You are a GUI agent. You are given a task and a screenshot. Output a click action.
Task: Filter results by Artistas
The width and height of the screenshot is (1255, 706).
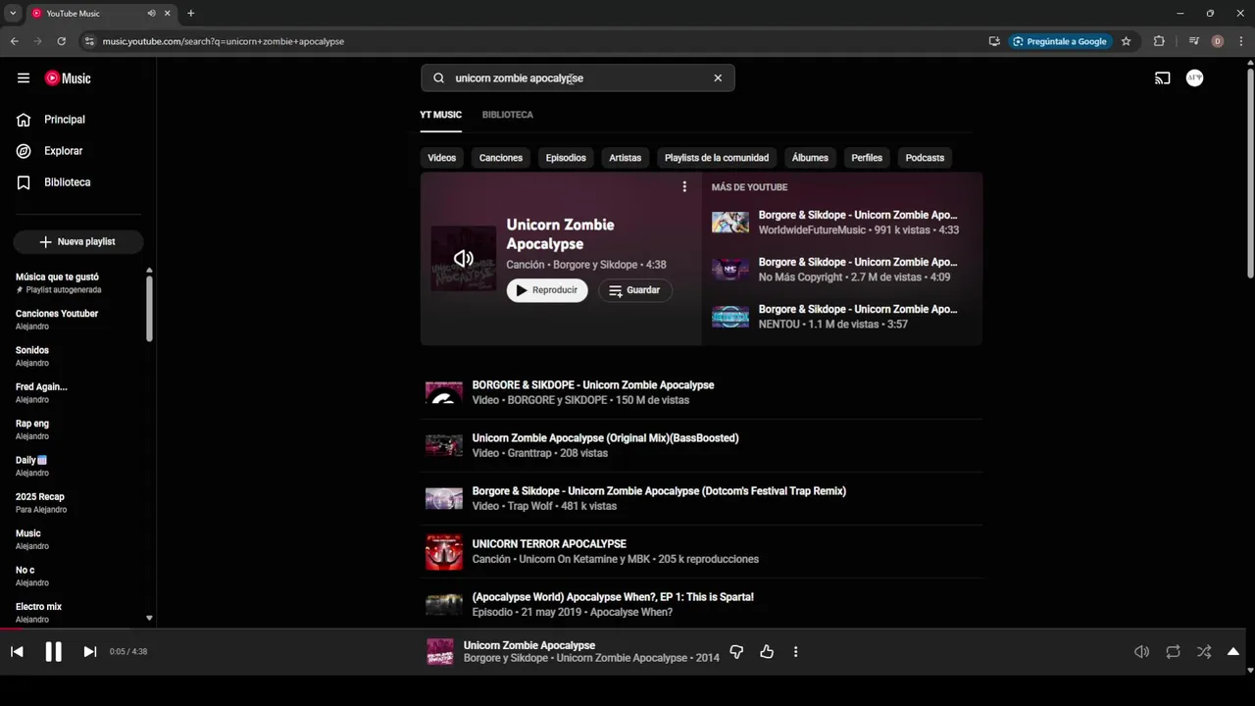(x=625, y=158)
